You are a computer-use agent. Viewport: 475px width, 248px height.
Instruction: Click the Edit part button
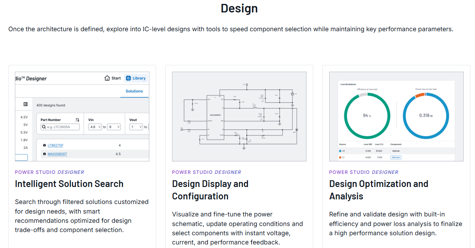point(396,157)
